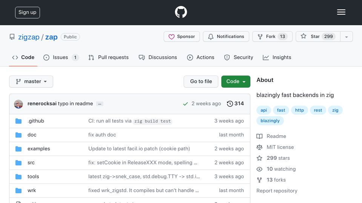362x203 pixels.
Task: Click the Sign up button
Action: pos(28,12)
